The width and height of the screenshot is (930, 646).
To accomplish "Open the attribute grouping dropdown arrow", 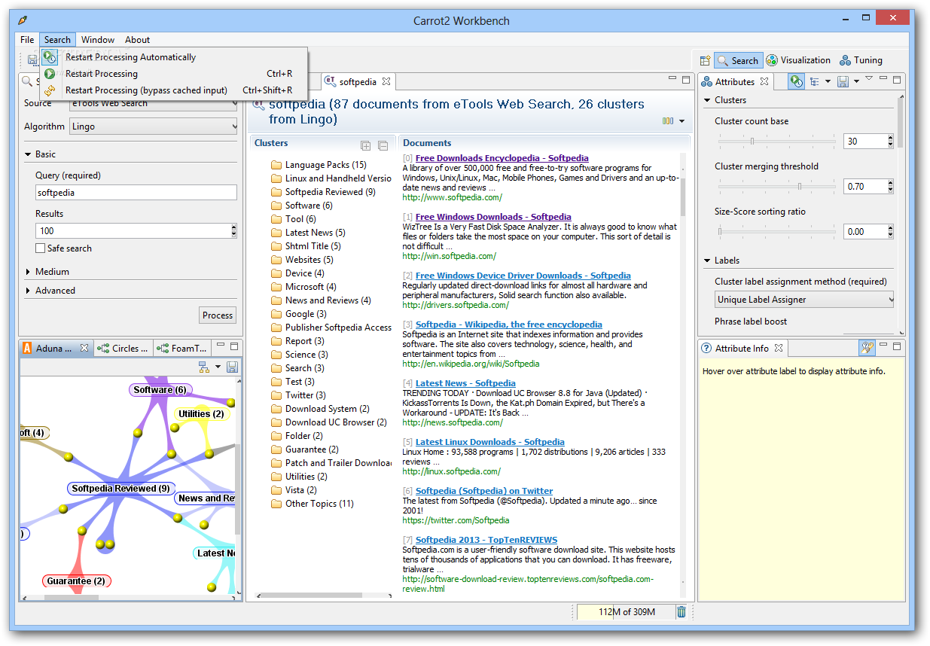I will coord(828,81).
